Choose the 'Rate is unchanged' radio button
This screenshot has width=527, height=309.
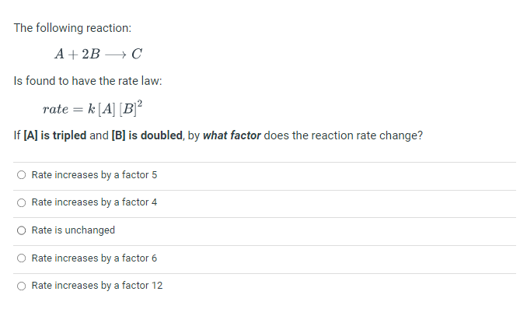click(x=22, y=230)
